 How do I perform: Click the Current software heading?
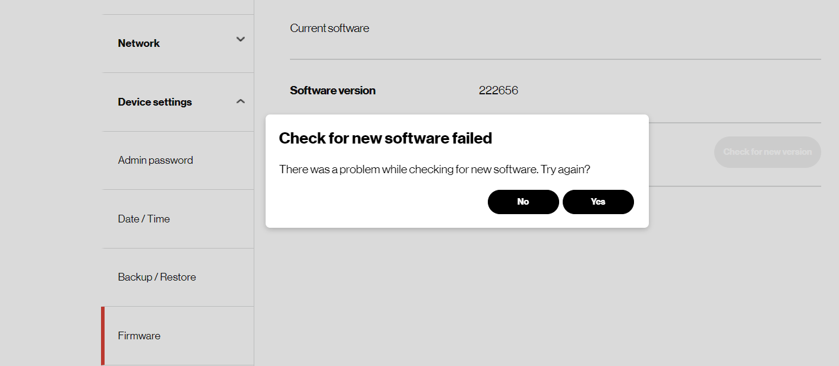coord(330,28)
